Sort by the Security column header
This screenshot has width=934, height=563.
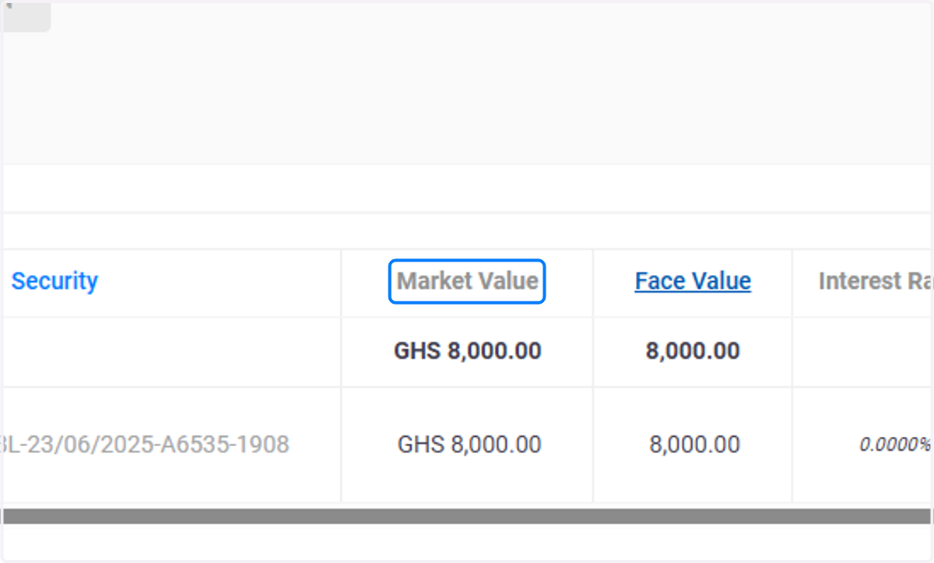click(x=54, y=281)
